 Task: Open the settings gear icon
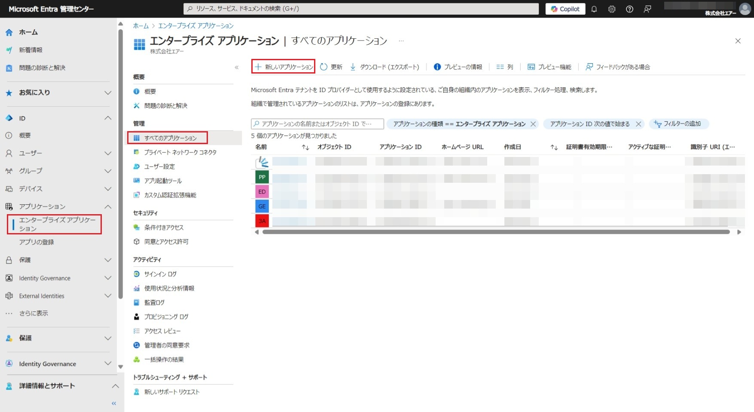pos(612,9)
